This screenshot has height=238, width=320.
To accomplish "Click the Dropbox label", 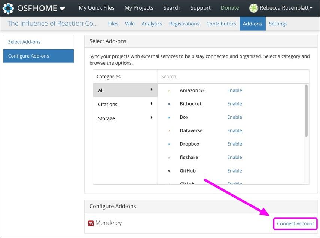I will point(189,144).
